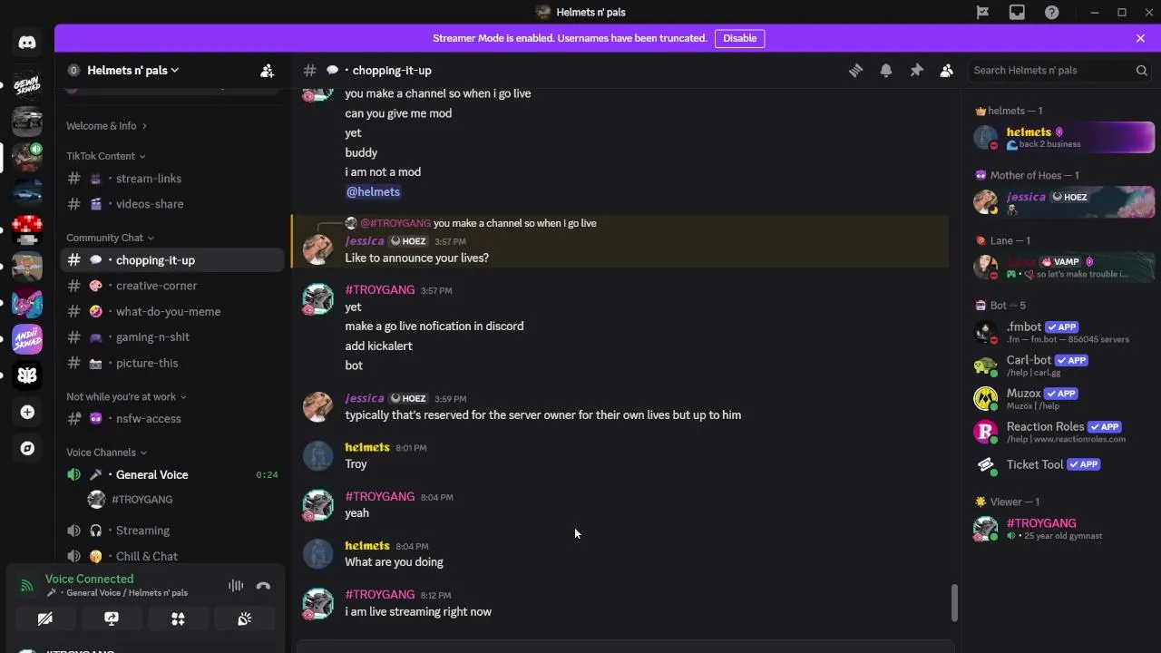Open the gaming-n-shit channel

tap(152, 337)
